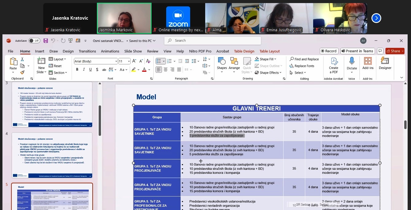Toggle Underline formatting

90,70
